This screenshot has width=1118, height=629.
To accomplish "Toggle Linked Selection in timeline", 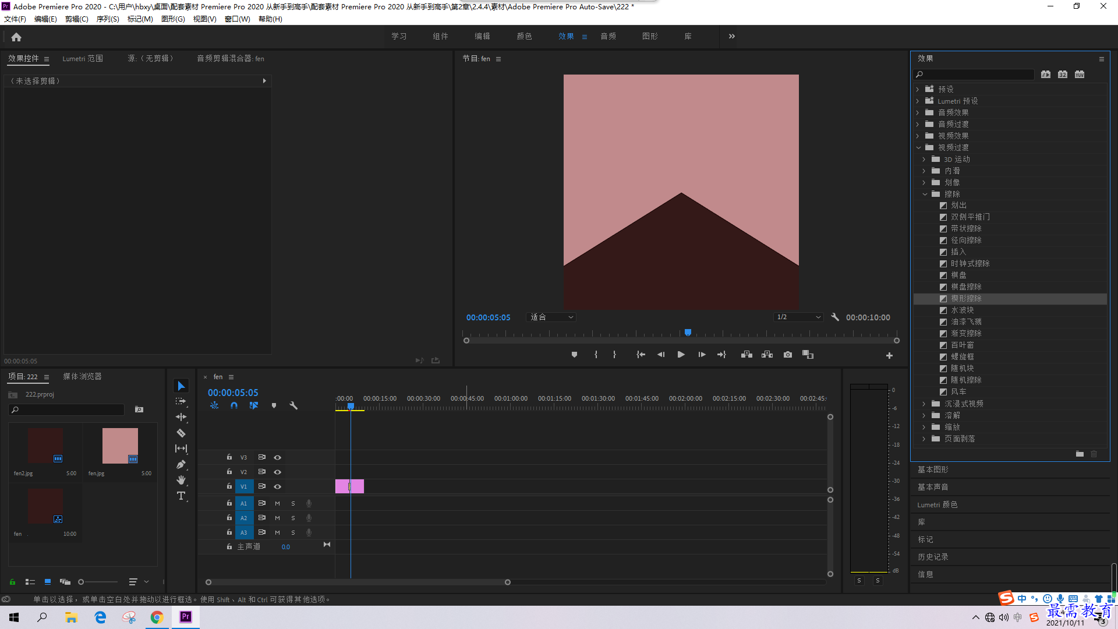I will 254,405.
